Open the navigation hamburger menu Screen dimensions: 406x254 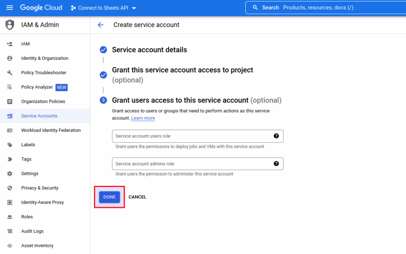pyautogui.click(x=10, y=8)
